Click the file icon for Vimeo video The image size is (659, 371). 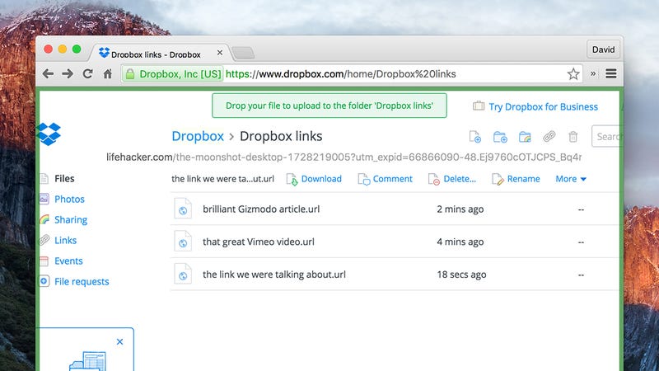[183, 242]
